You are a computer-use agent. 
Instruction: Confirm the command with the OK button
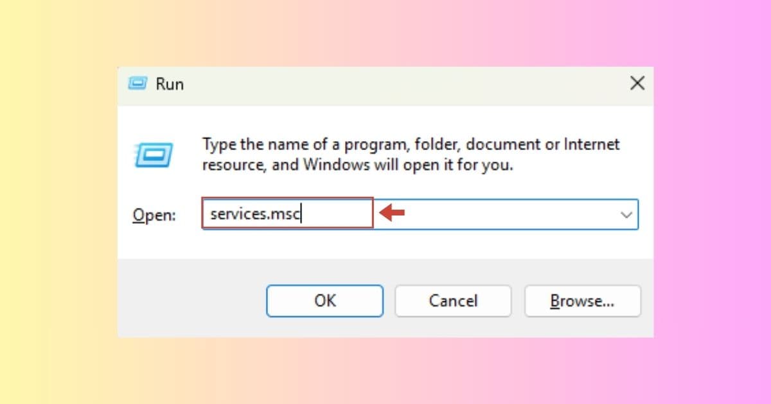pyautogui.click(x=325, y=301)
